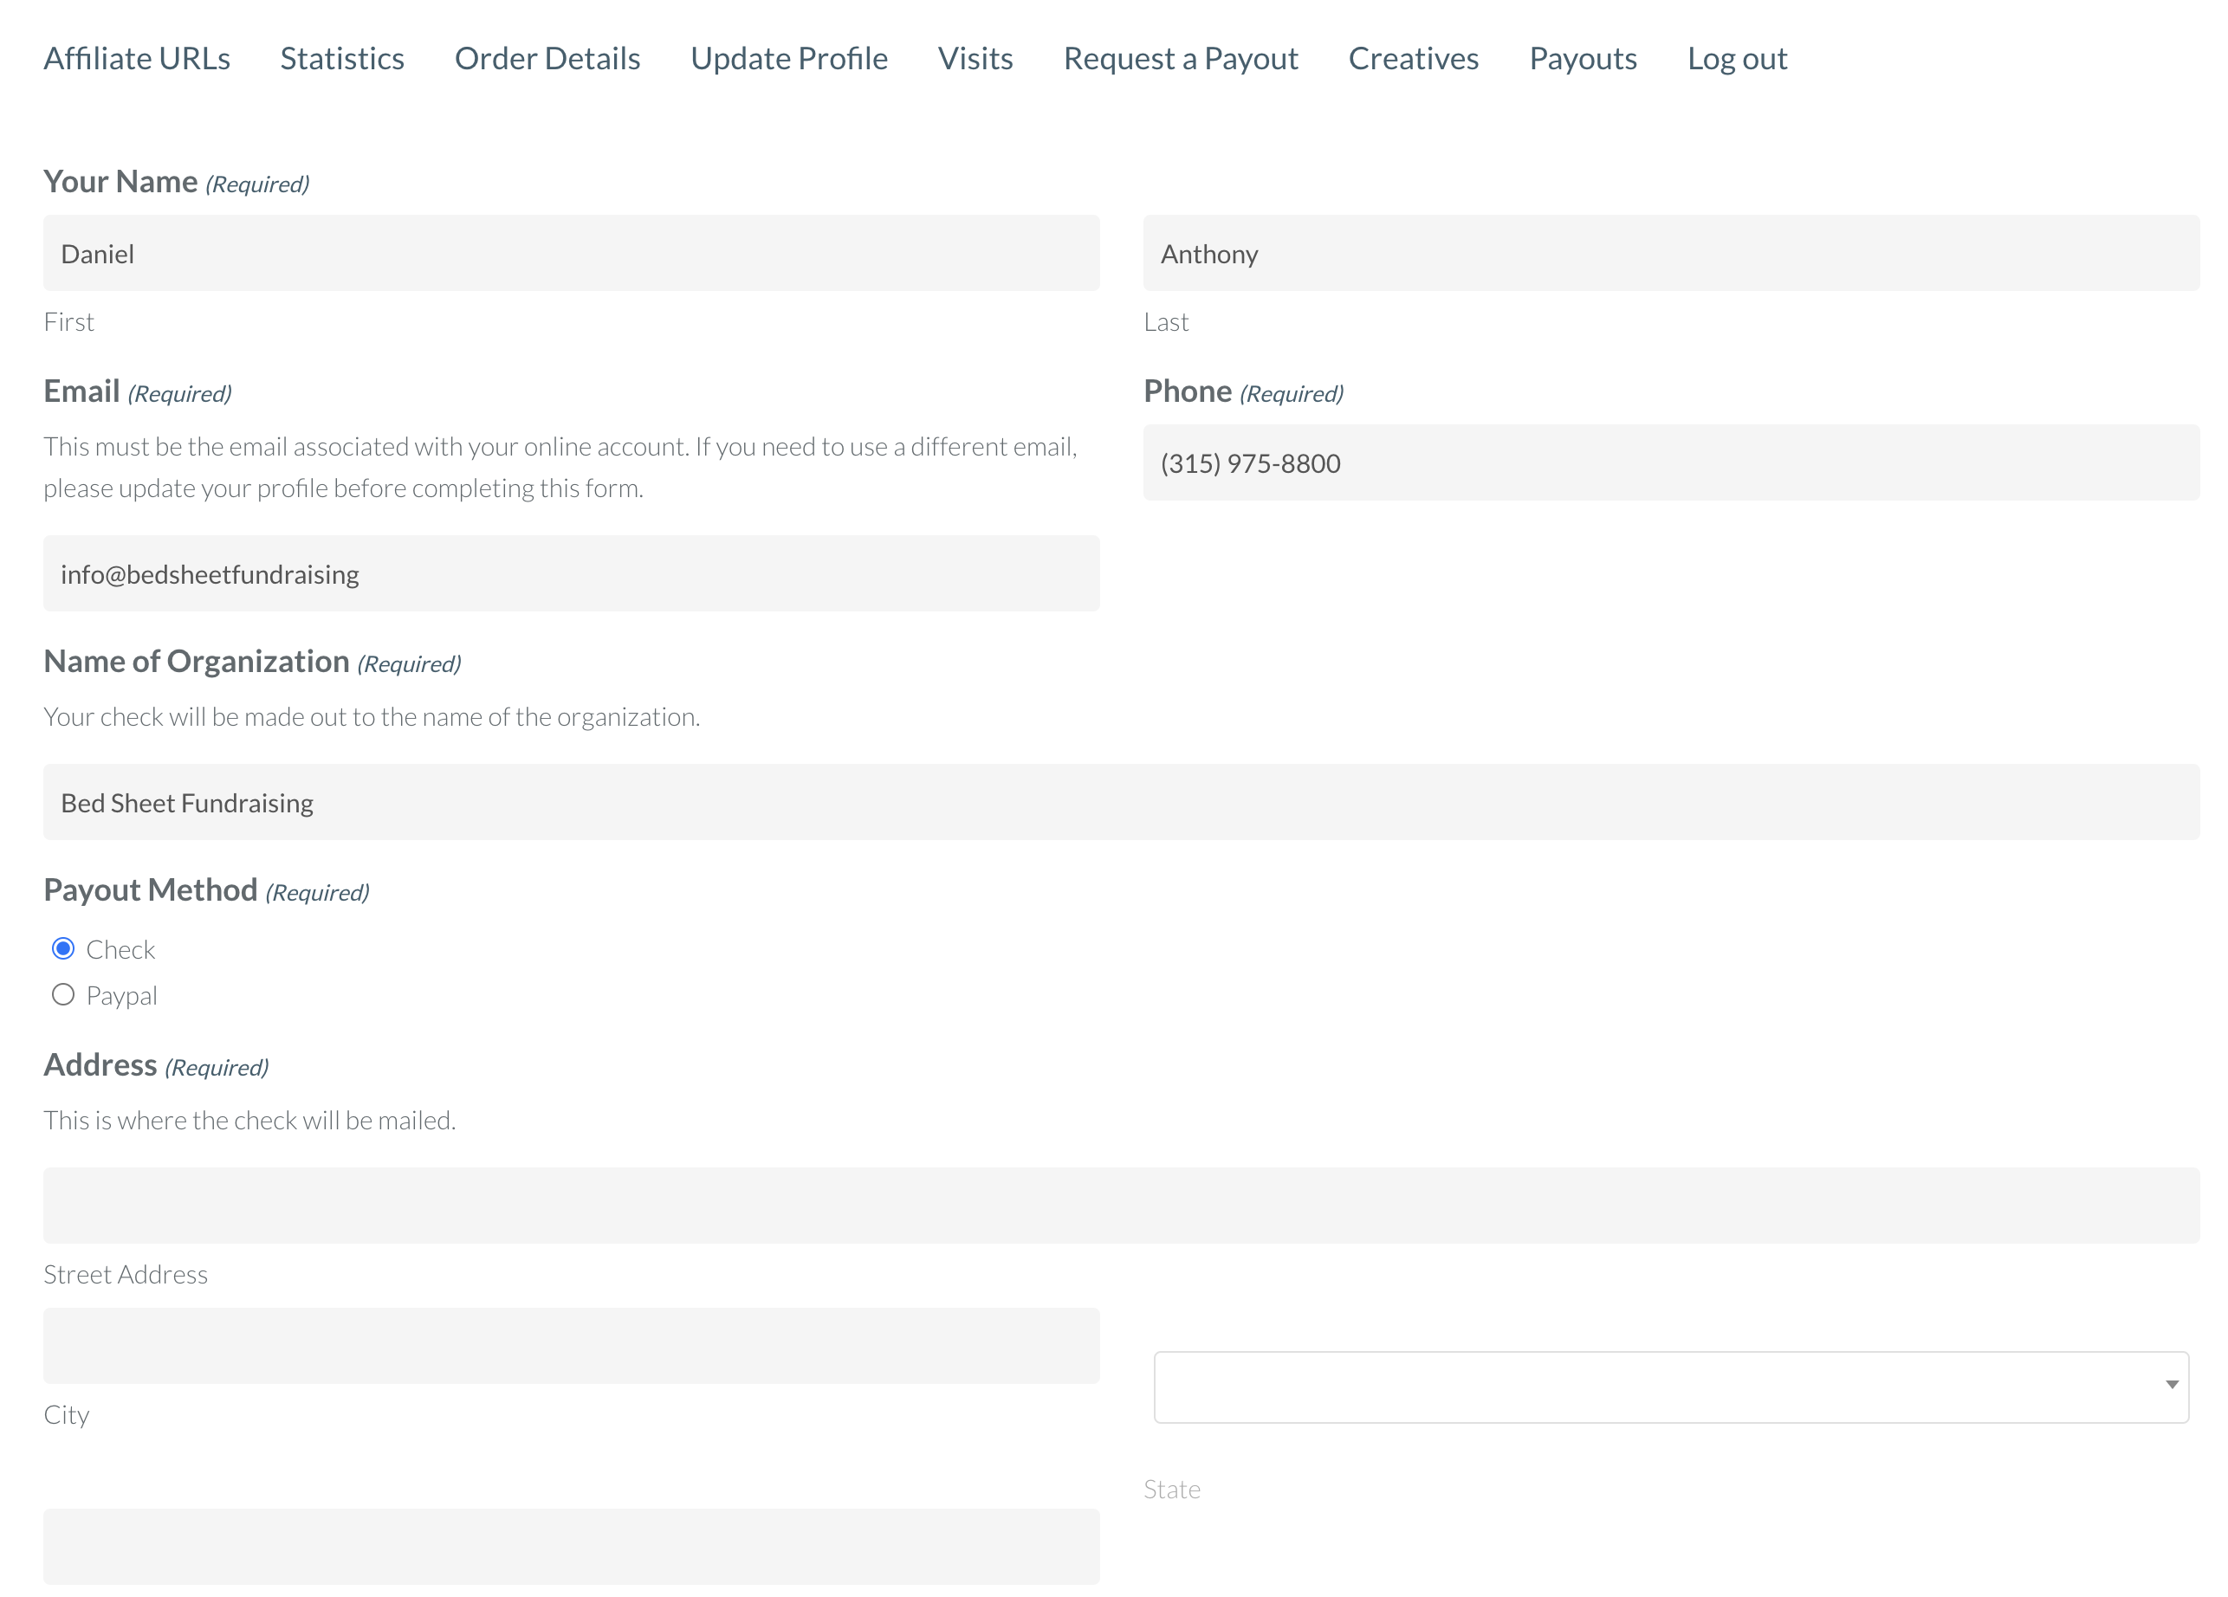Viewport: 2228px width, 1597px height.
Task: Click the Name of Organization field
Action: pos(1120,803)
